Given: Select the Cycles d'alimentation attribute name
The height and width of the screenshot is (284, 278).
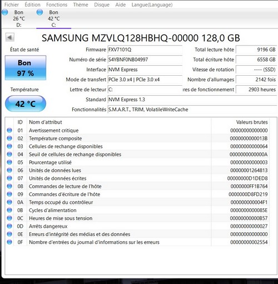Looking at the screenshot, I should click(53, 210).
